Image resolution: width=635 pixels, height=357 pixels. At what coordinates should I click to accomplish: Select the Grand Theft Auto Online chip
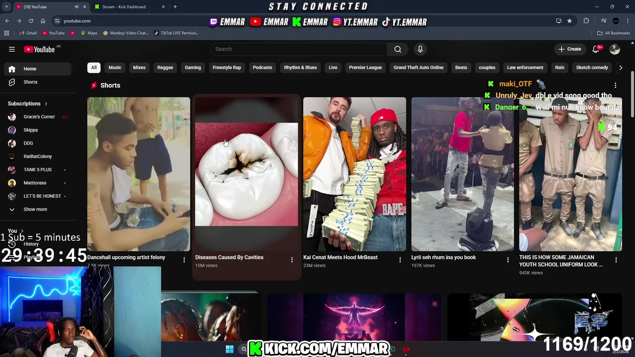click(418, 67)
